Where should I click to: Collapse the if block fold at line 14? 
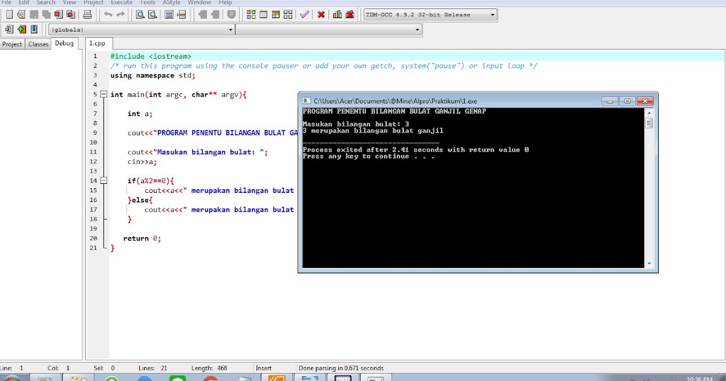(104, 180)
